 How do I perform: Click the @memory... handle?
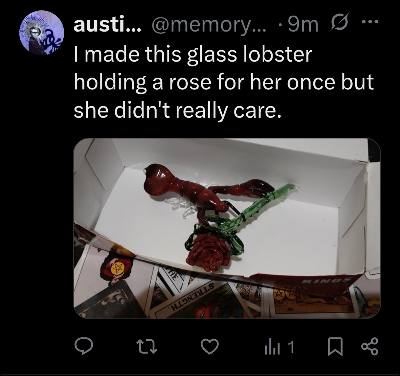209,25
